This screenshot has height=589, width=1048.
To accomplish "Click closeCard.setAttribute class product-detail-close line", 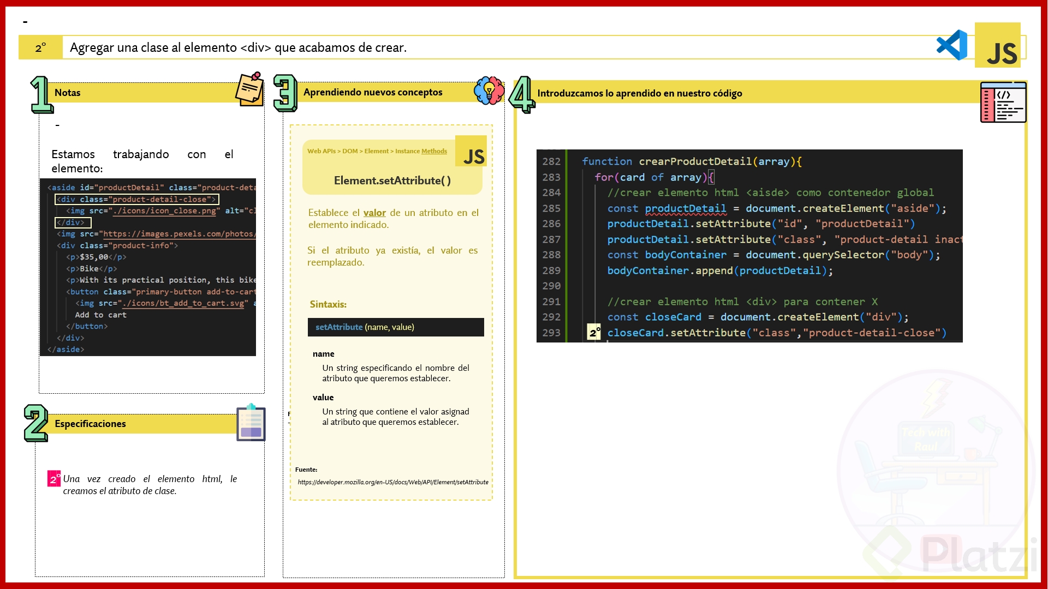I will [x=777, y=333].
